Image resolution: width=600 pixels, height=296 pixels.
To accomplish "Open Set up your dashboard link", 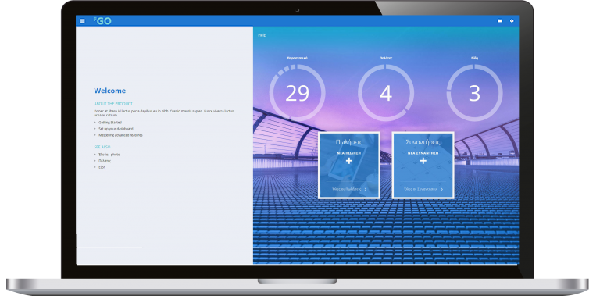I will 116,129.
